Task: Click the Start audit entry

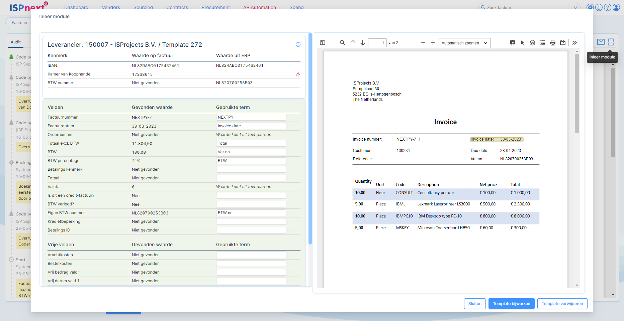Action: click(x=20, y=260)
